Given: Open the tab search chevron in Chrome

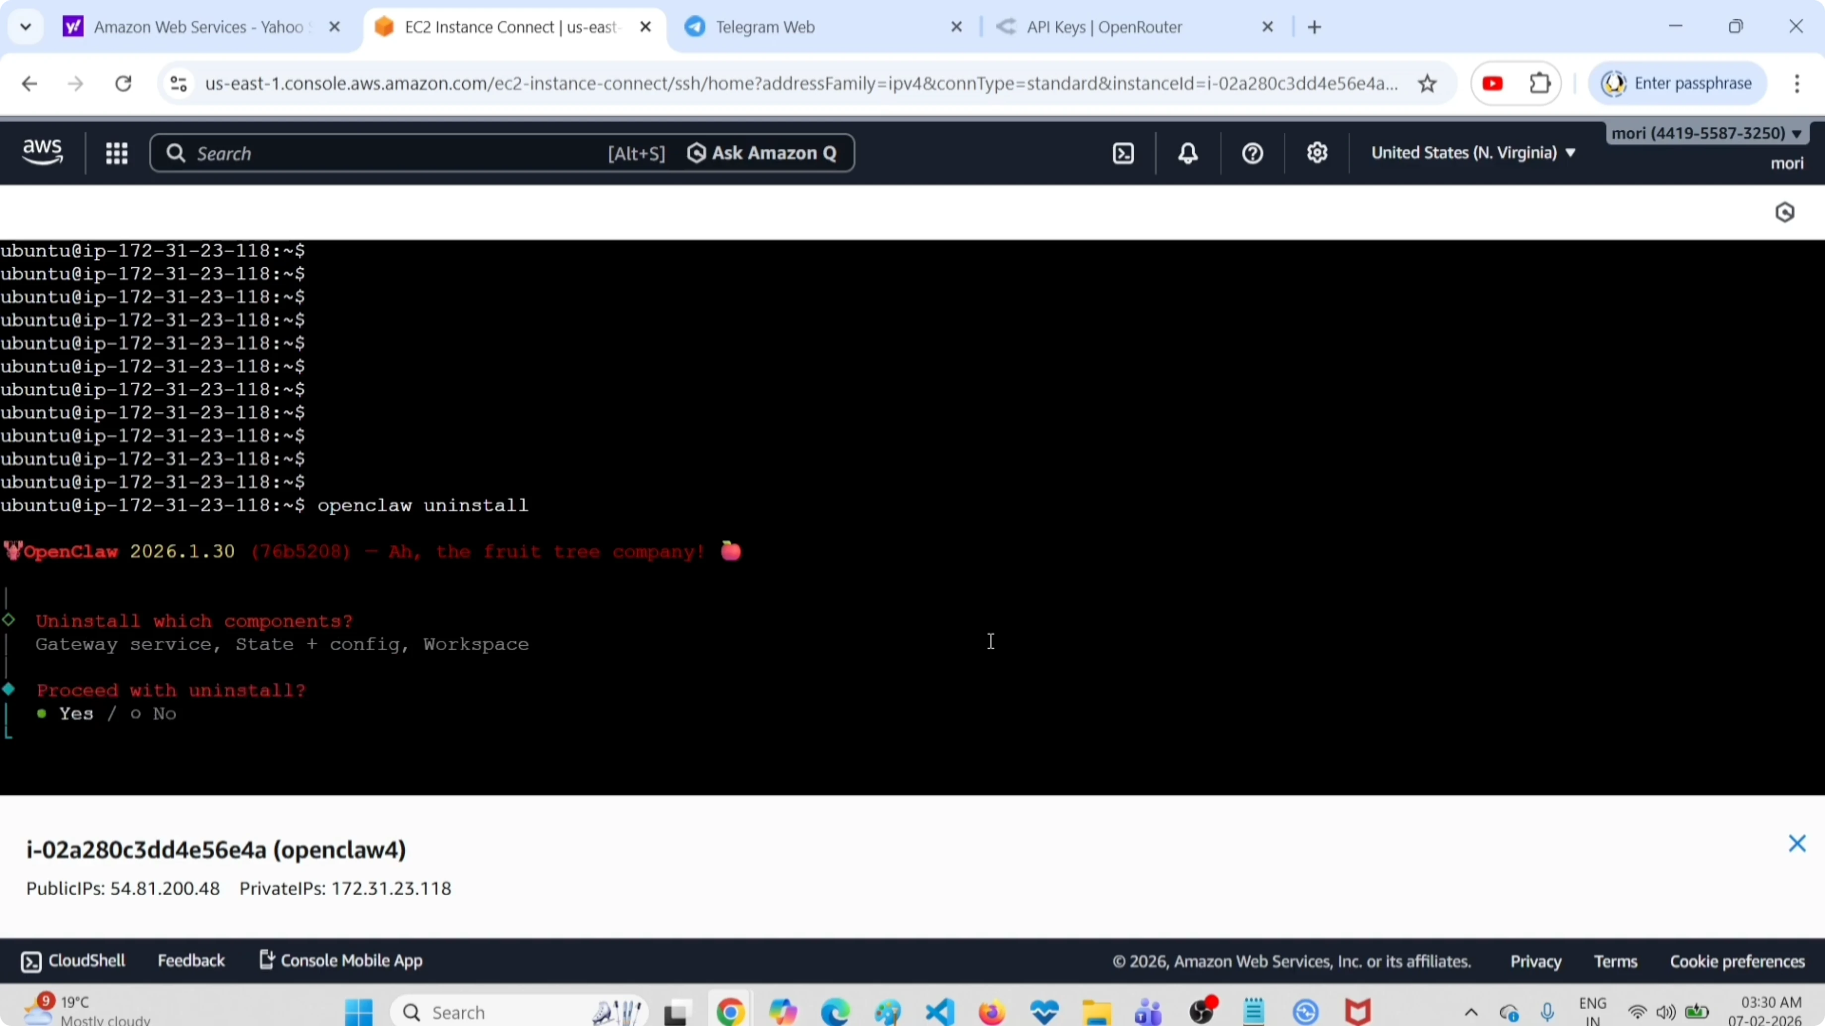Looking at the screenshot, I should 25,27.
